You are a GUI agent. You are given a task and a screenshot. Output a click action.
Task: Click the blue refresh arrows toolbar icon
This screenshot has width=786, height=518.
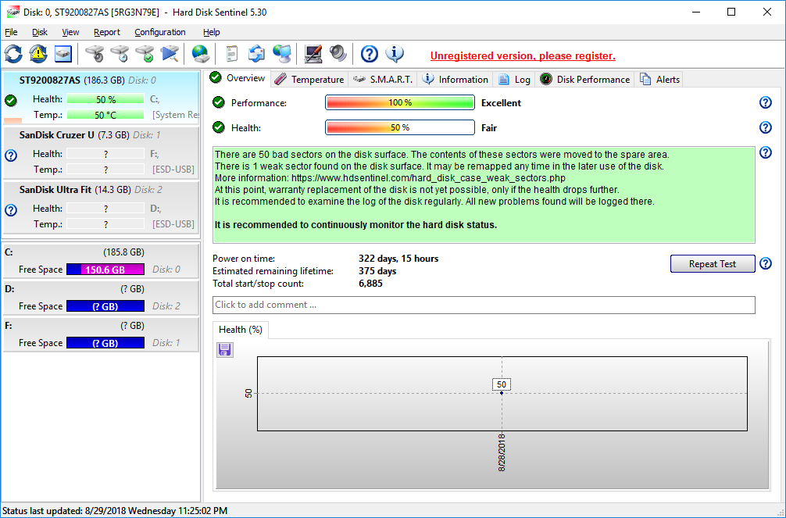click(13, 54)
